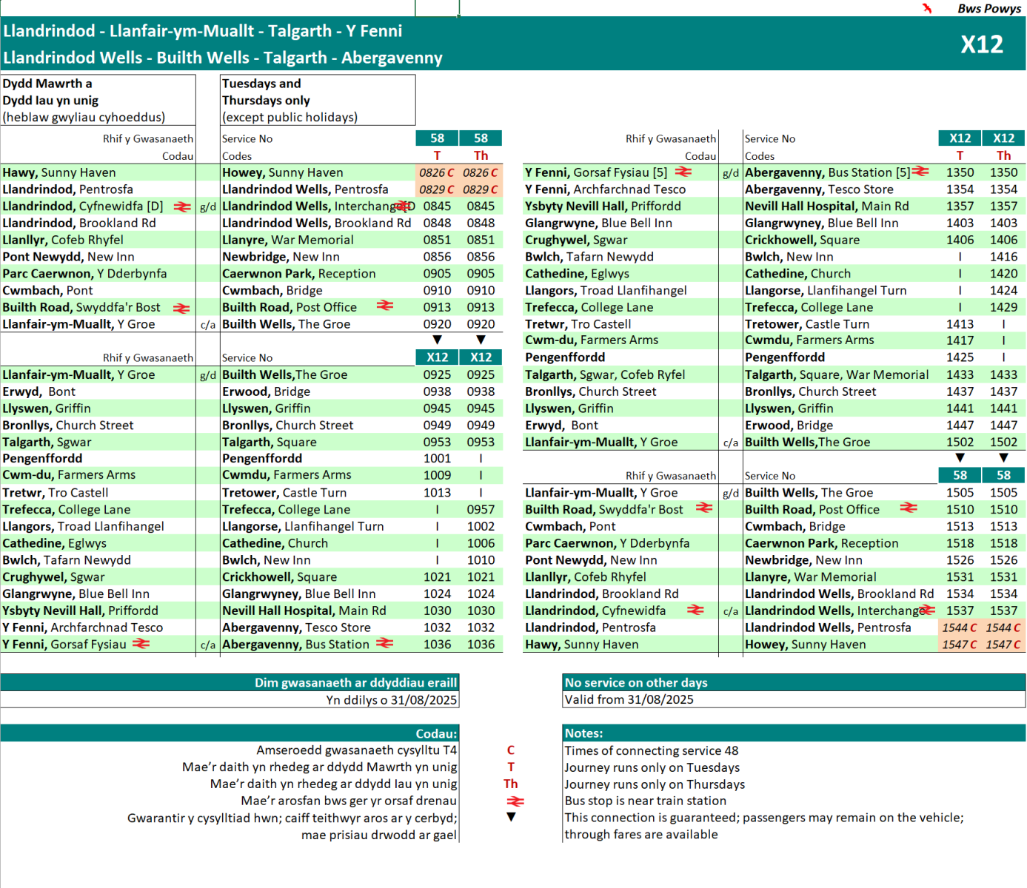Click rail icon beside Llandrindod, Cyfnewidfa 1537 row
Viewport: 1027px width, 888px height.
[x=695, y=610]
